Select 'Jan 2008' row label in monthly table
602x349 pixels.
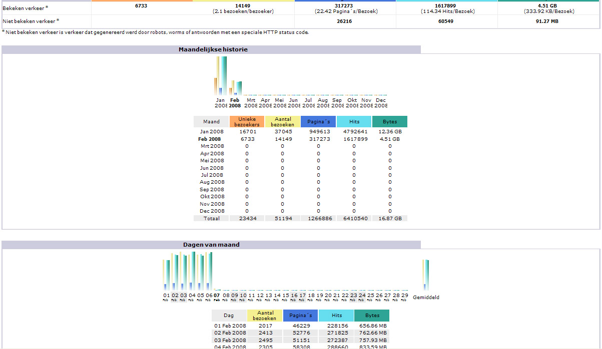point(212,132)
